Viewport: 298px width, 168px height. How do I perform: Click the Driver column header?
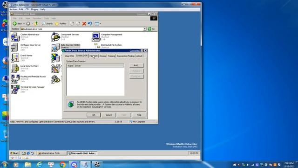(x=99, y=66)
